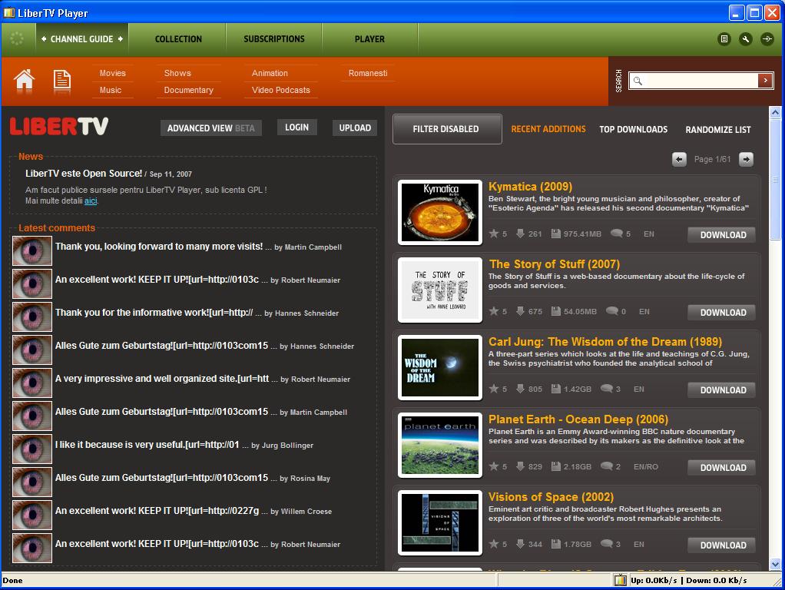The image size is (785, 590).
Task: Open the Collection tab
Action: [x=178, y=39]
